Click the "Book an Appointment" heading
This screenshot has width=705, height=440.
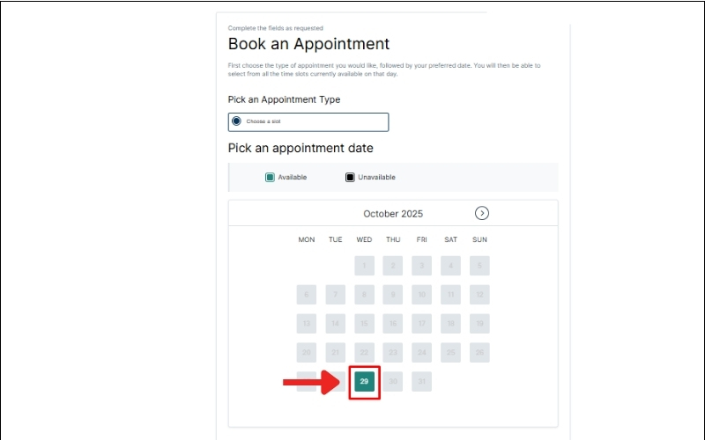click(x=308, y=44)
